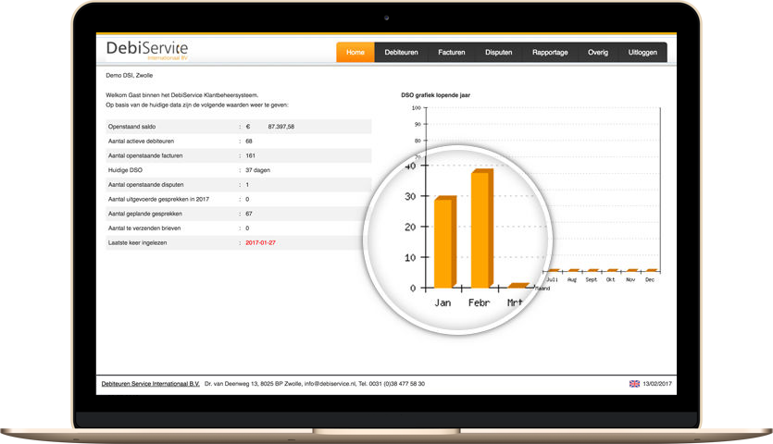The image size is (773, 444).
Task: Select the Dec bar in the chart
Action: pos(651,270)
